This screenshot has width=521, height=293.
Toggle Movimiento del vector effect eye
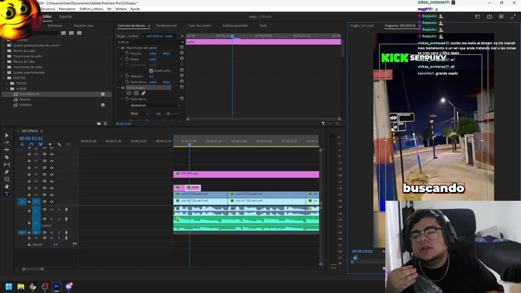point(123,48)
